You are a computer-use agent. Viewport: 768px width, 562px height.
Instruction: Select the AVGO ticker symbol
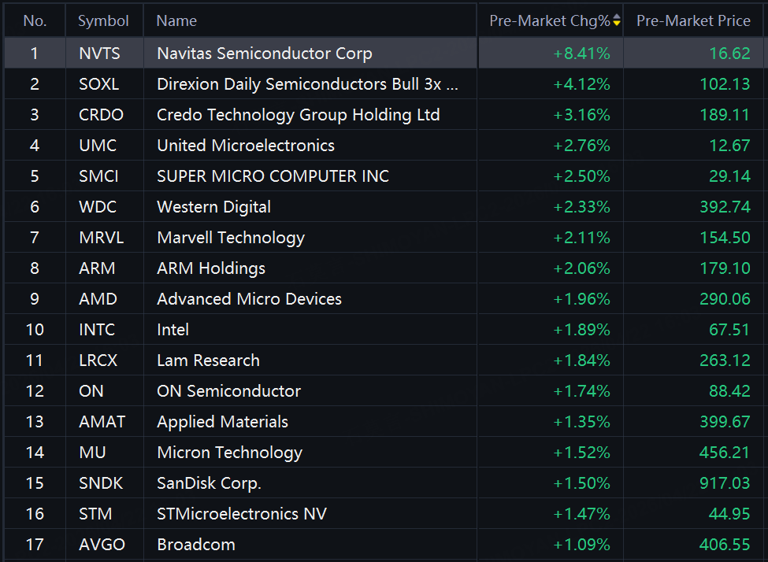point(102,545)
